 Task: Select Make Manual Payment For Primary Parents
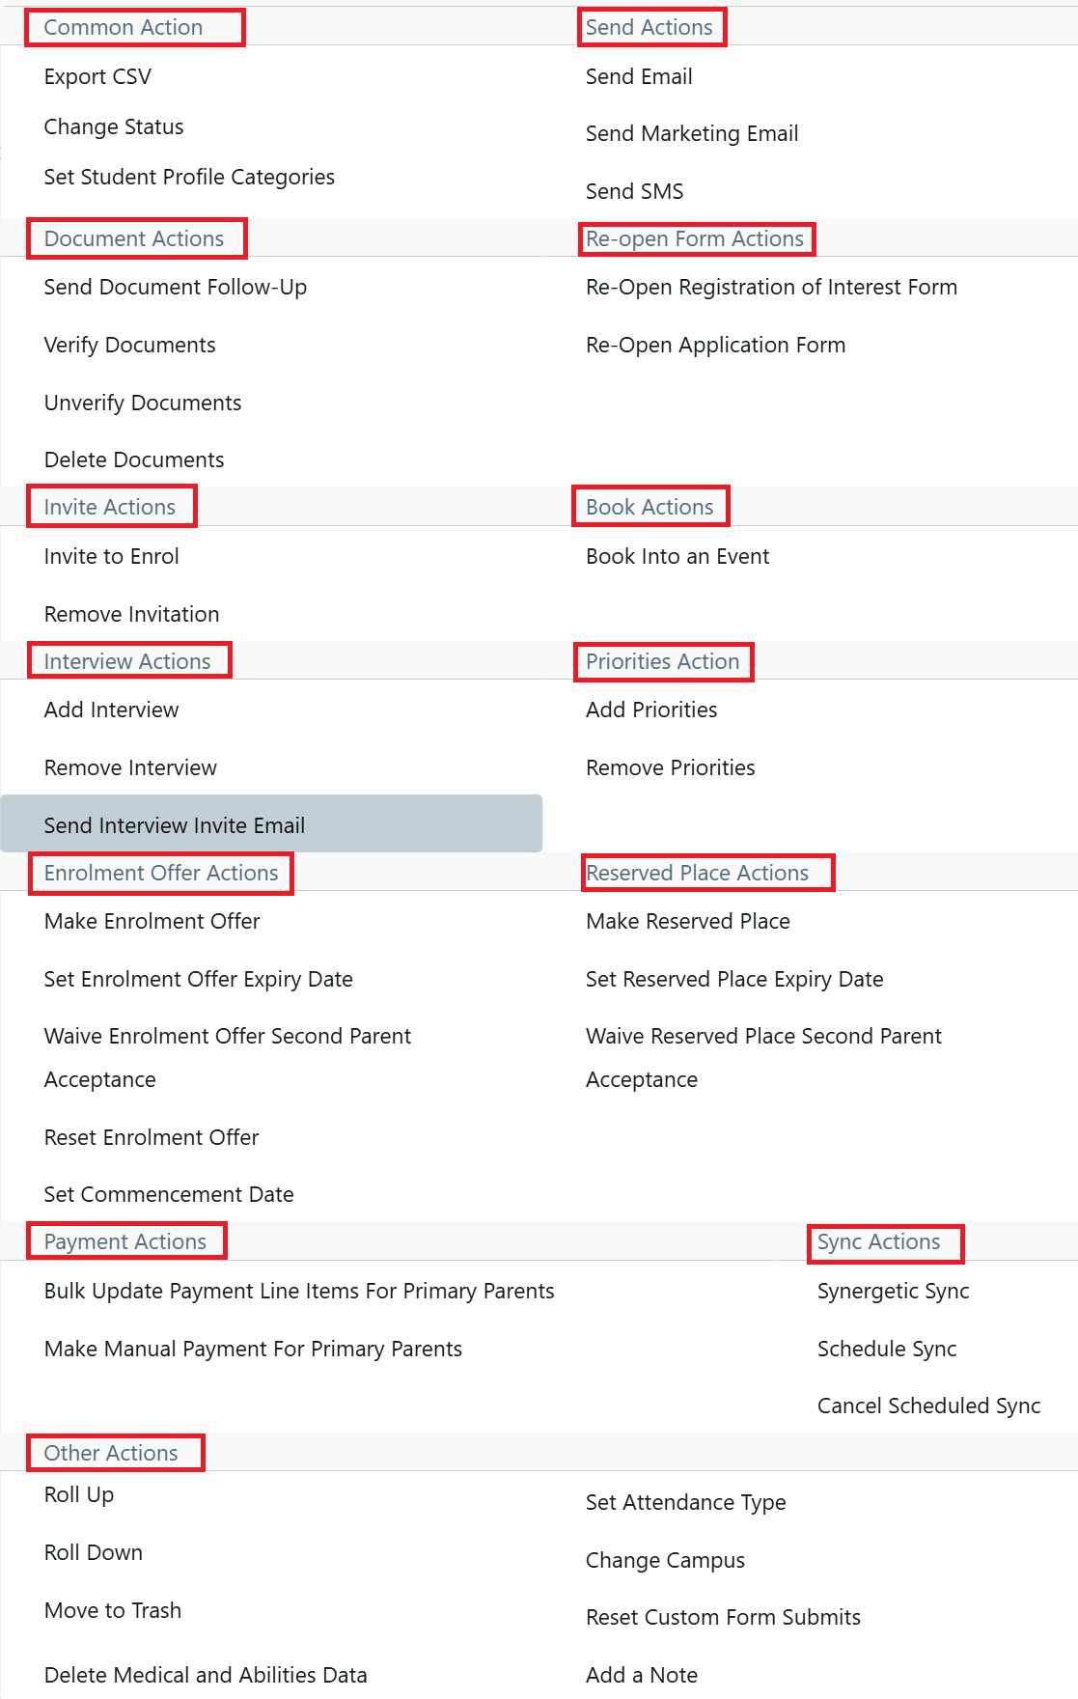coord(253,1350)
